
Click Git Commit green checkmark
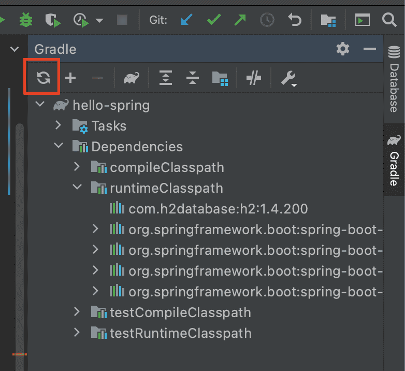coord(214,20)
